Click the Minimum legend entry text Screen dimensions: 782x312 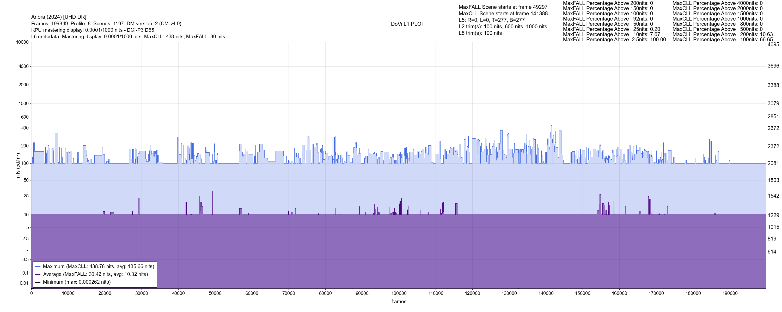76,282
